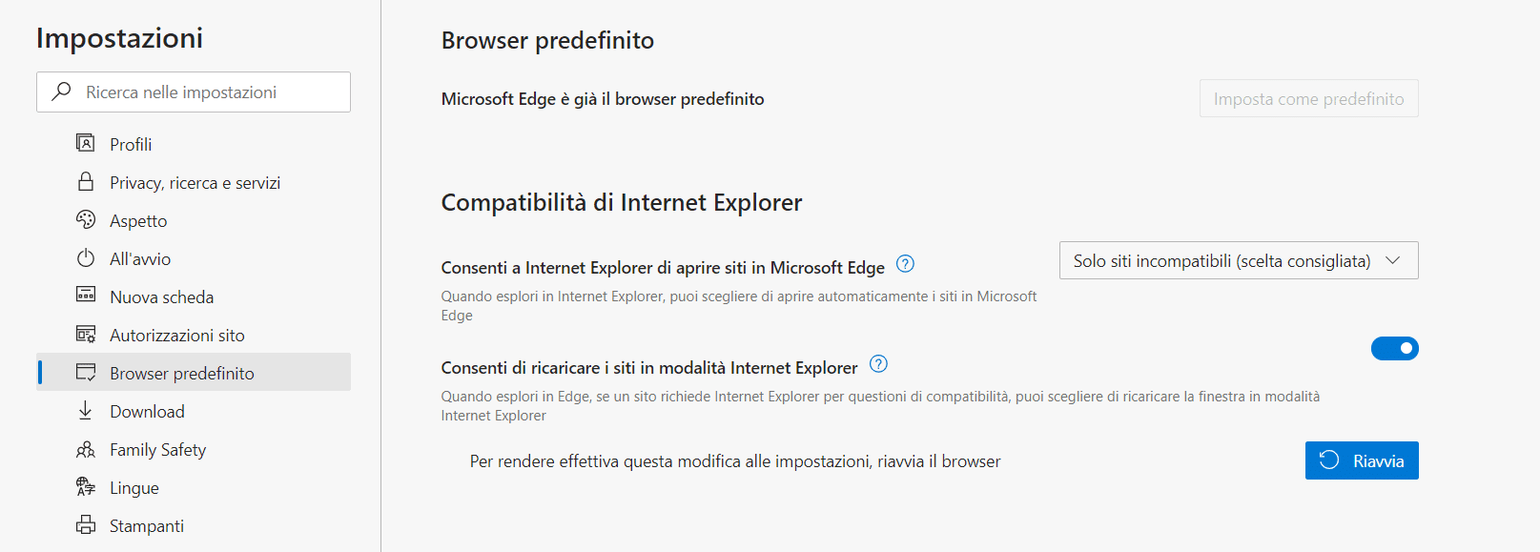Click the Ricerca nelle impostazioni search field

click(x=193, y=92)
